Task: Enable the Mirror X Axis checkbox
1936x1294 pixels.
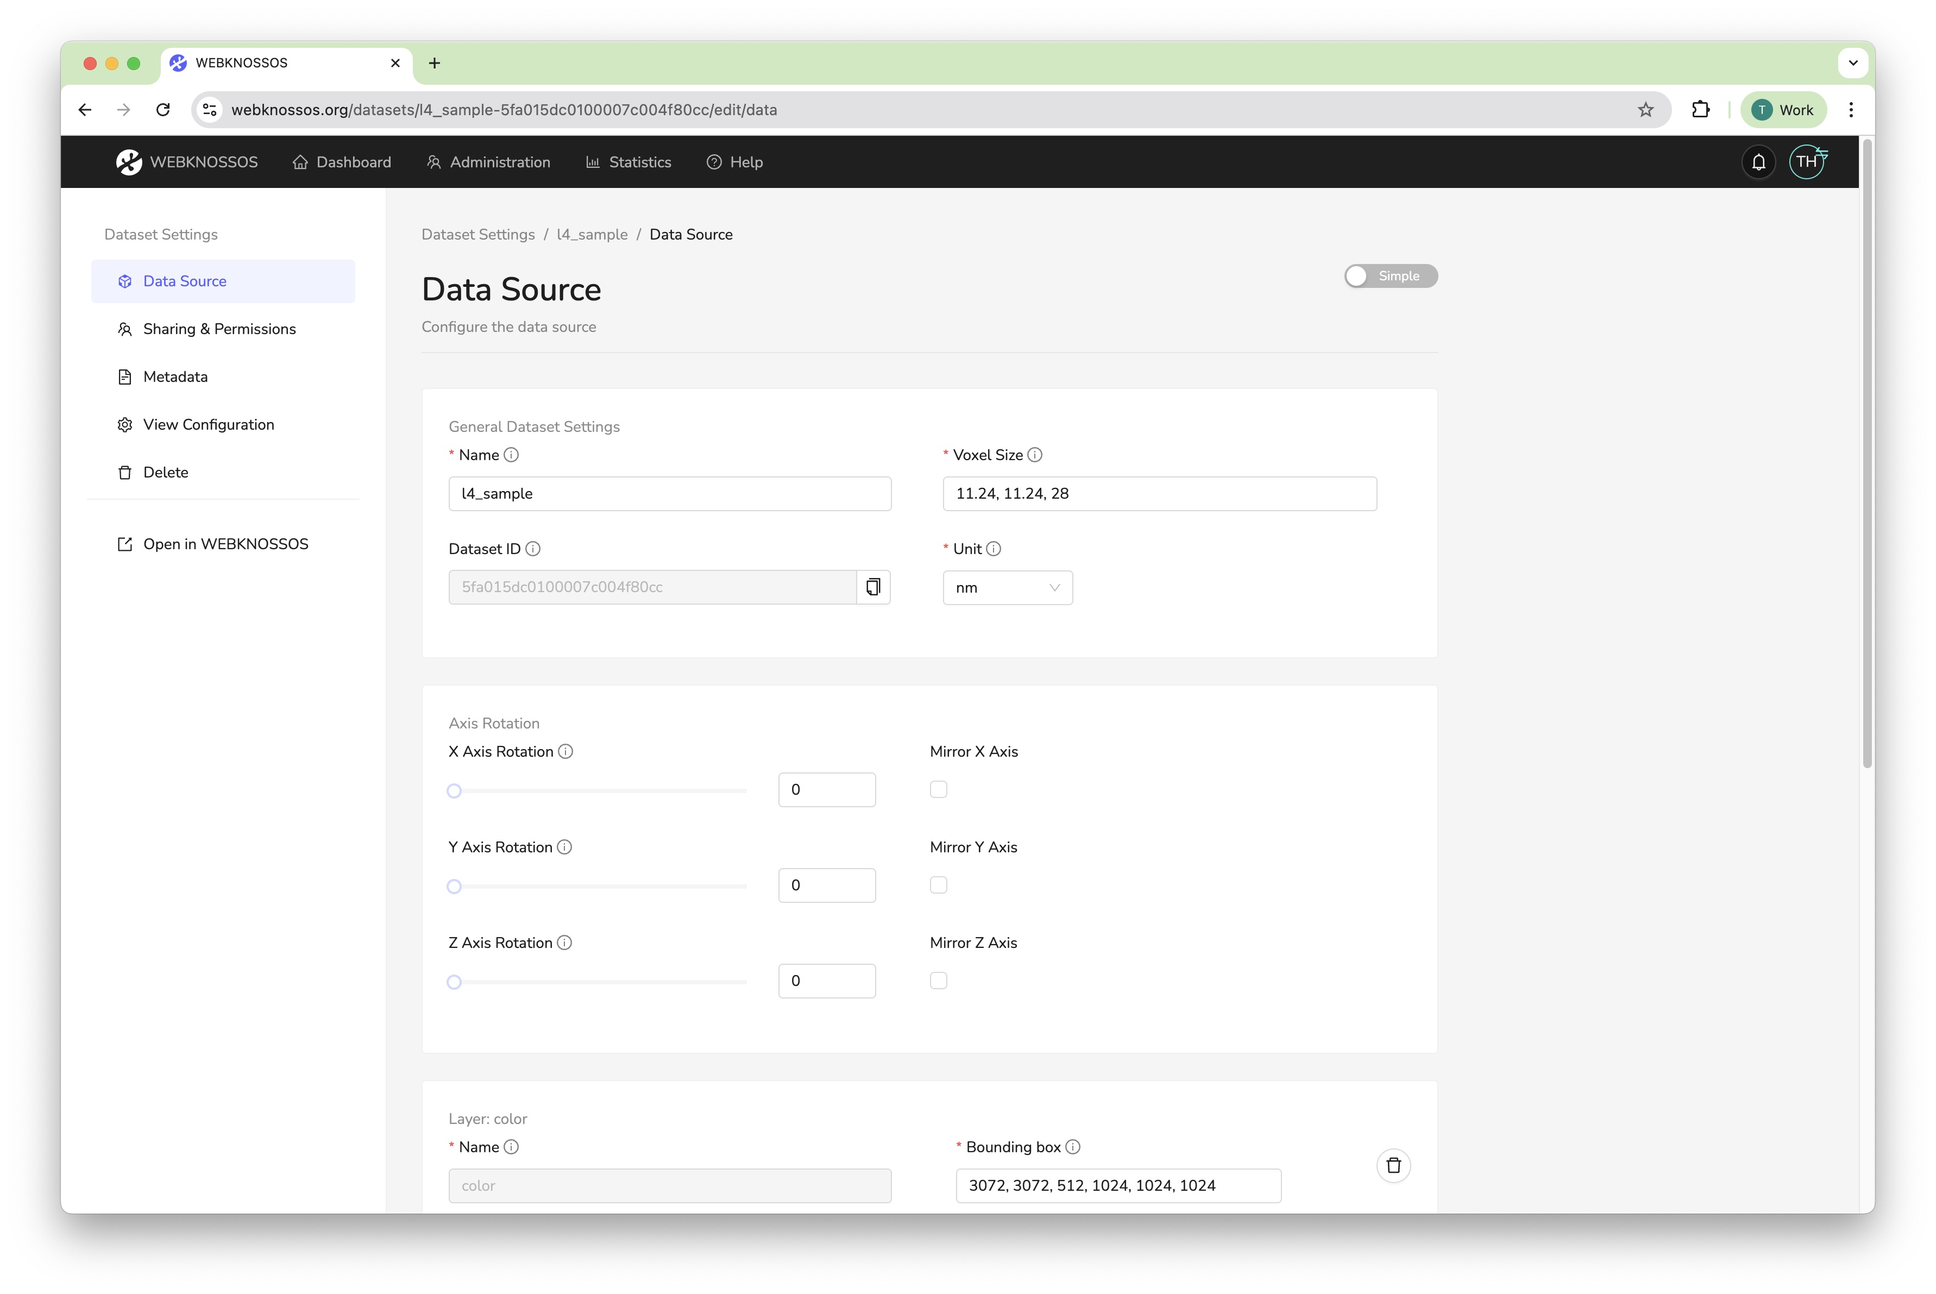Action: tap(938, 789)
